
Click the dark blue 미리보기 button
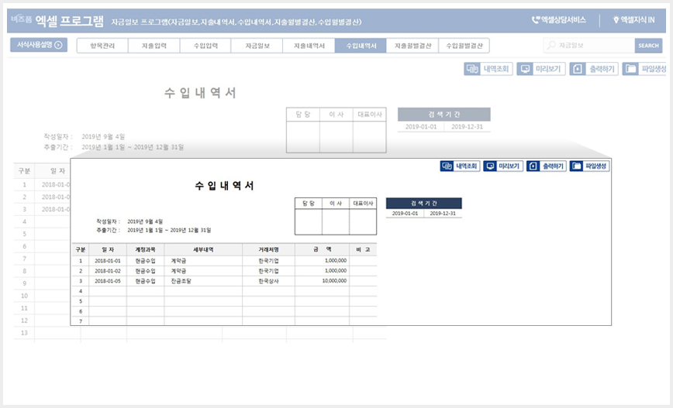pyautogui.click(x=503, y=166)
